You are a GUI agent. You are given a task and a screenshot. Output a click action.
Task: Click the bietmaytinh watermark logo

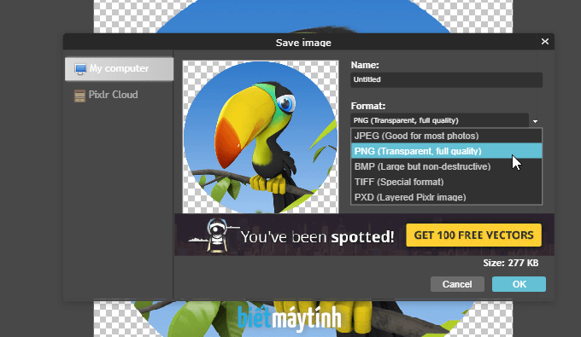[x=289, y=318]
